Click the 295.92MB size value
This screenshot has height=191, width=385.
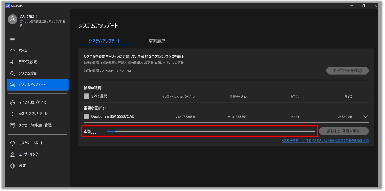pyautogui.click(x=345, y=117)
